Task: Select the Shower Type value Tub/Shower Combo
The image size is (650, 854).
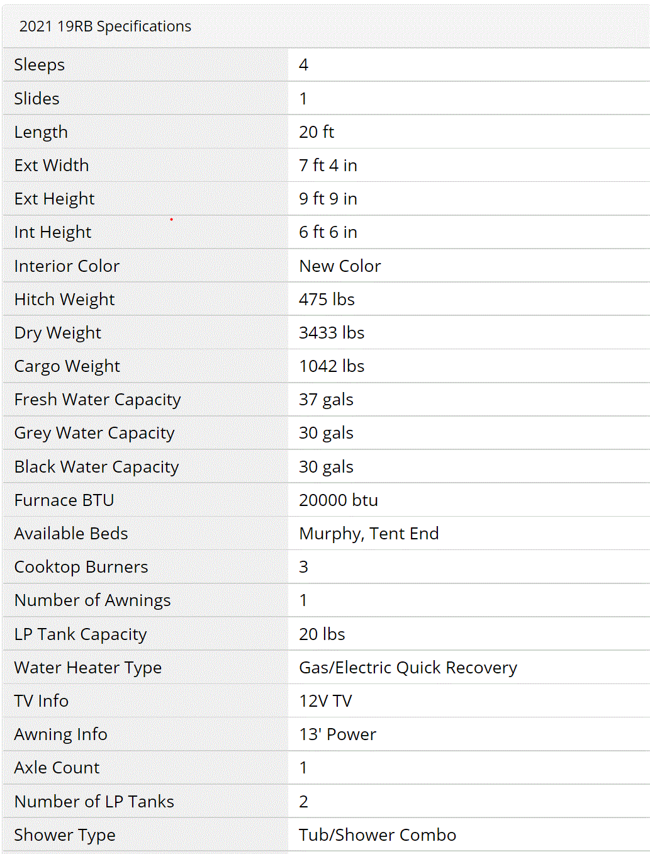Action: [x=378, y=835]
